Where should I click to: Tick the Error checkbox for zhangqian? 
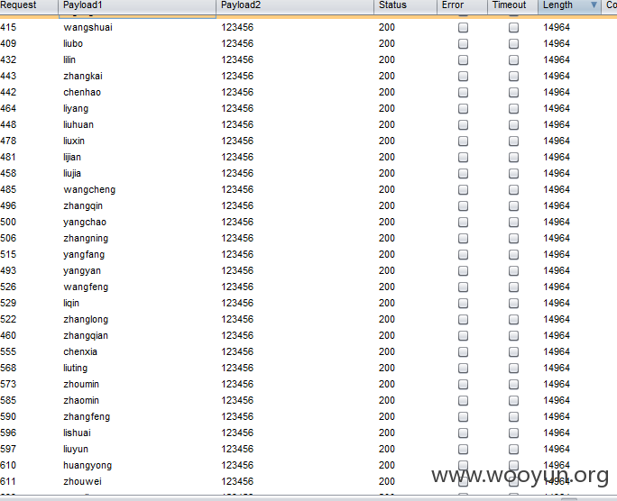[x=463, y=335]
